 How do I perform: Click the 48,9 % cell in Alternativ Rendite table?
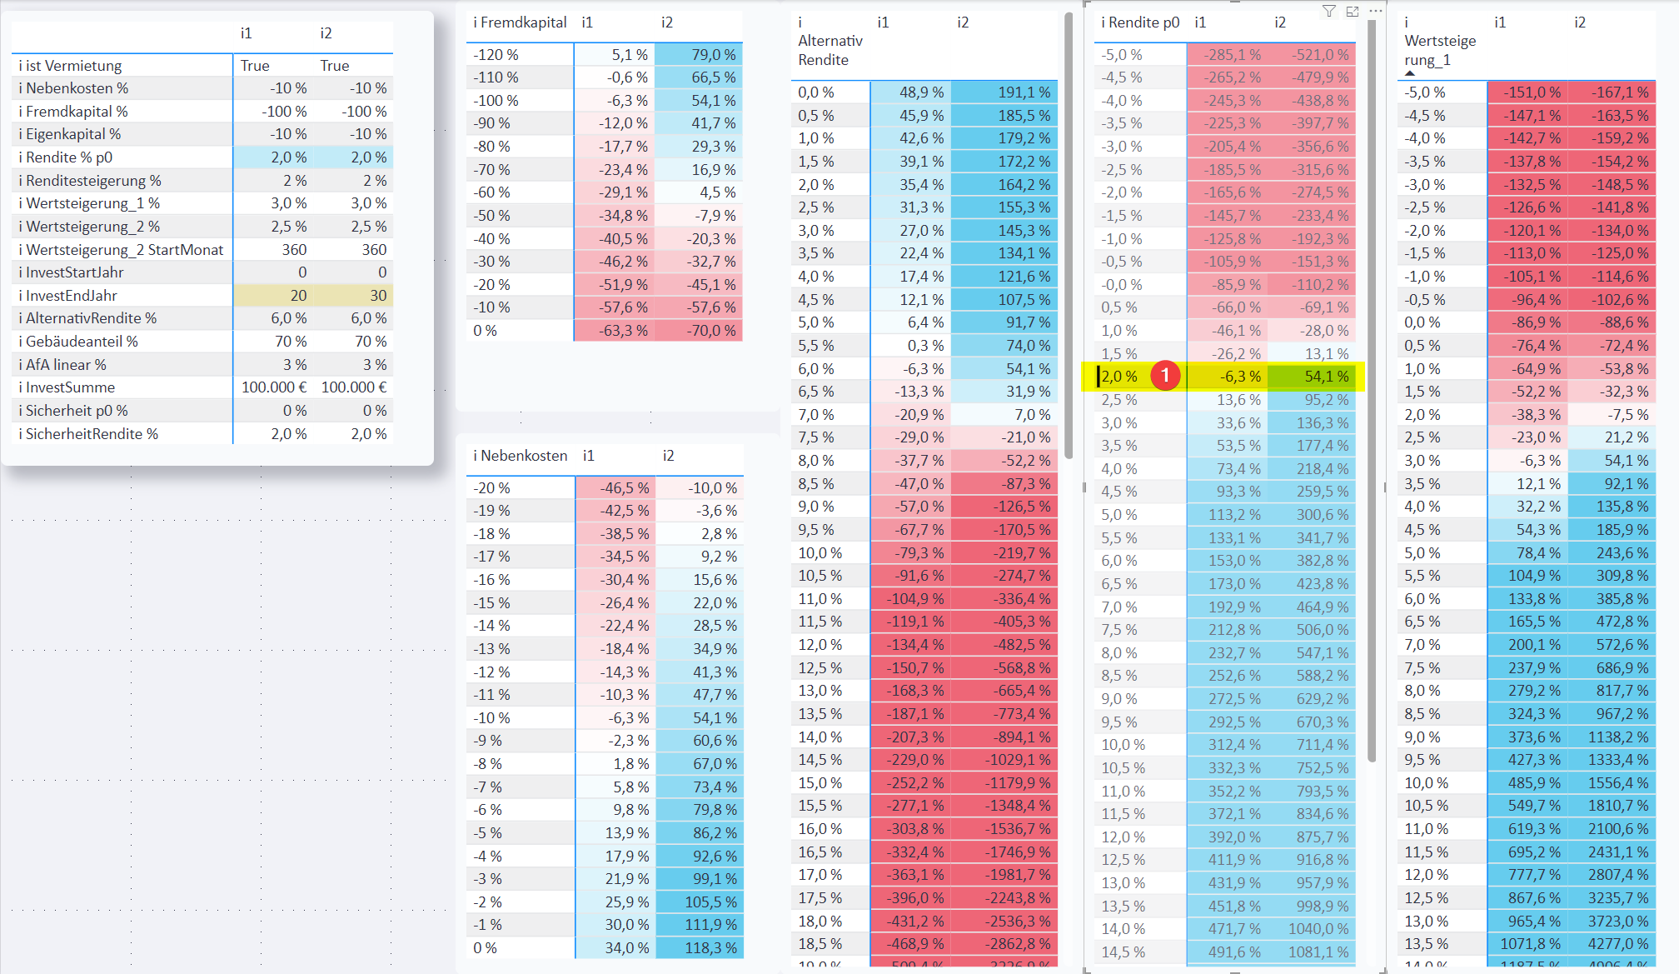[x=911, y=92]
